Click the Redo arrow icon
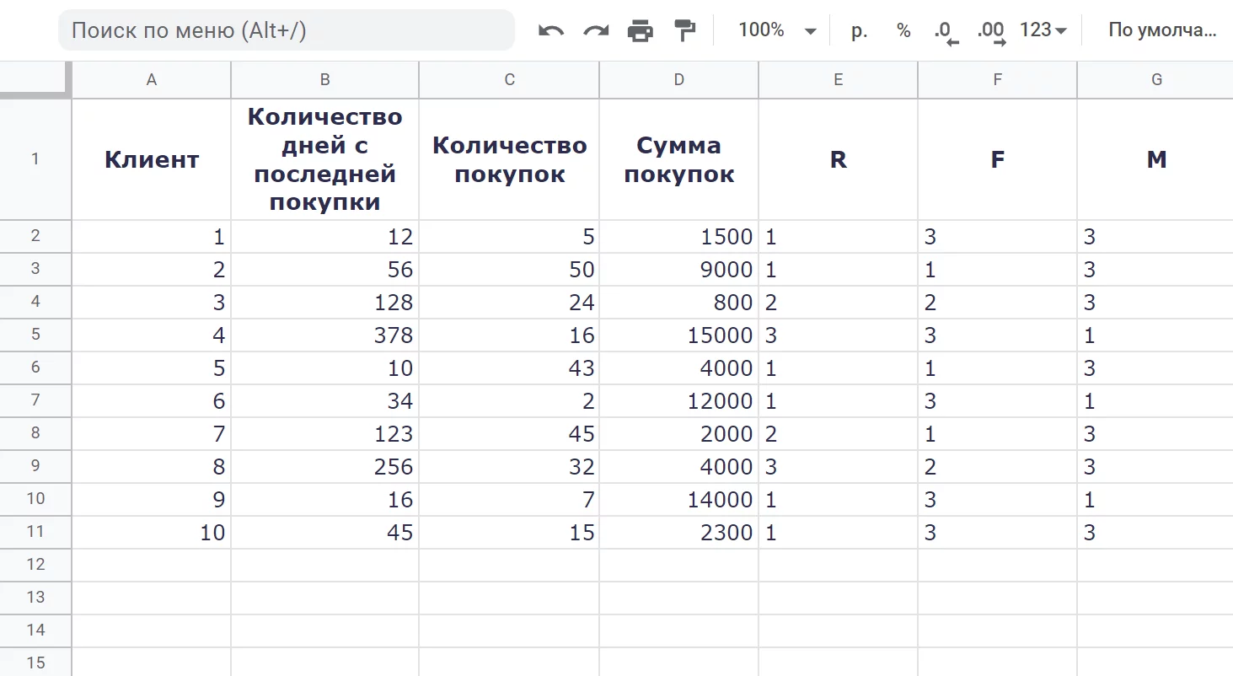This screenshot has height=676, width=1233. (x=596, y=31)
